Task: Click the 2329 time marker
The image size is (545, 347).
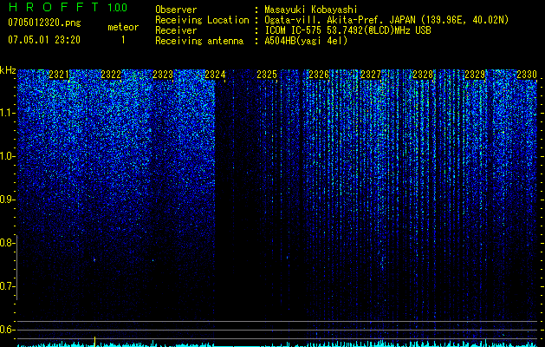Action: (x=475, y=75)
